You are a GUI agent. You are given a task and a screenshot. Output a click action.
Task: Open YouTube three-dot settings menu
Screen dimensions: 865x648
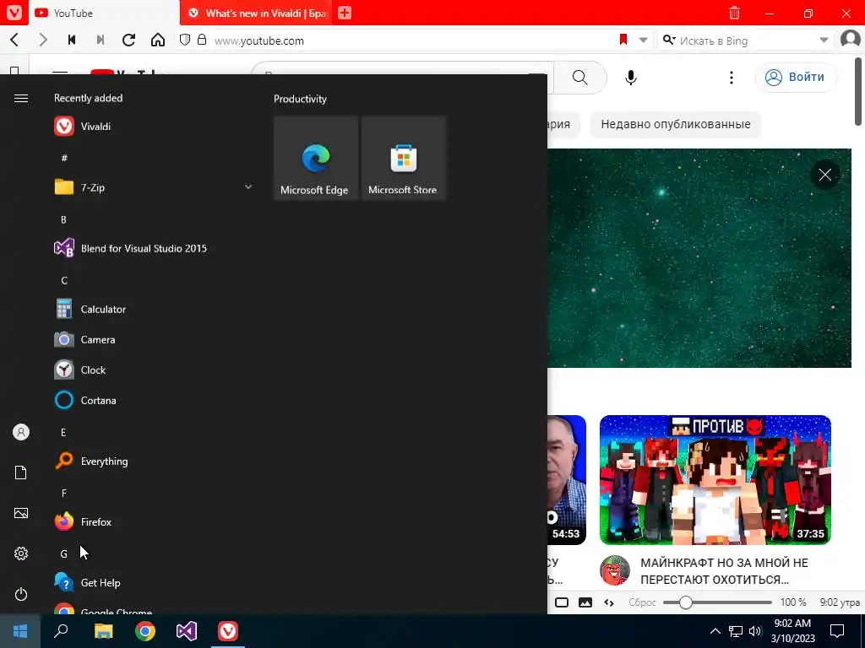(x=732, y=77)
